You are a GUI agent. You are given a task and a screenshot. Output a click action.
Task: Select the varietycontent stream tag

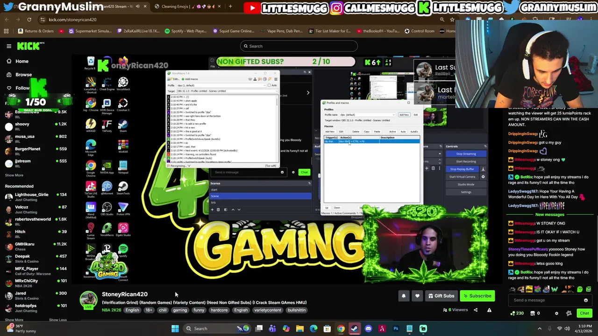(268, 310)
